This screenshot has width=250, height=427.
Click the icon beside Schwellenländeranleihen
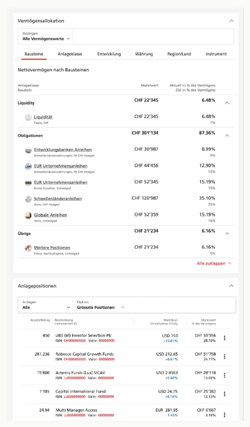tap(28, 199)
